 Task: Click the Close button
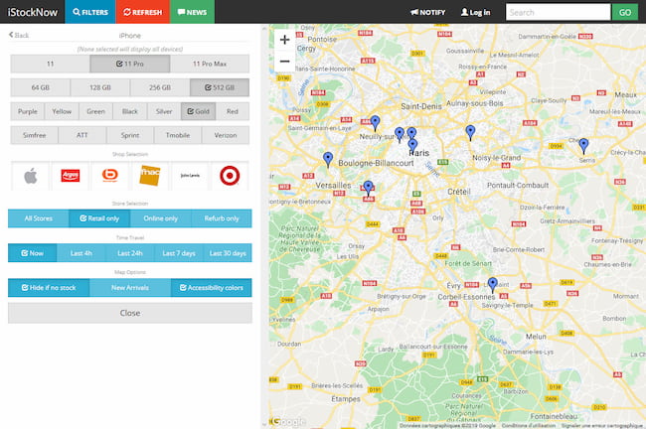tap(130, 313)
